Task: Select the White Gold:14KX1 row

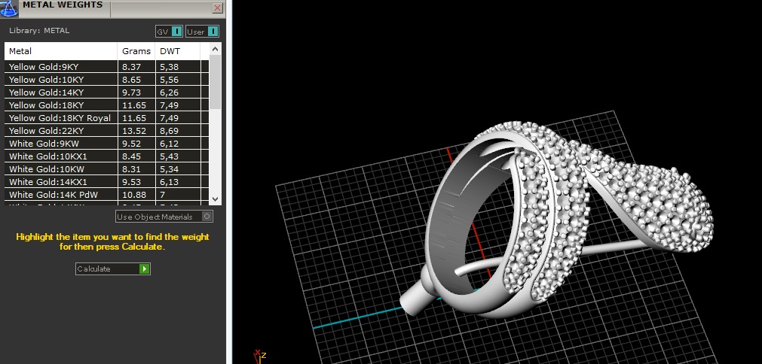Action: point(107,182)
